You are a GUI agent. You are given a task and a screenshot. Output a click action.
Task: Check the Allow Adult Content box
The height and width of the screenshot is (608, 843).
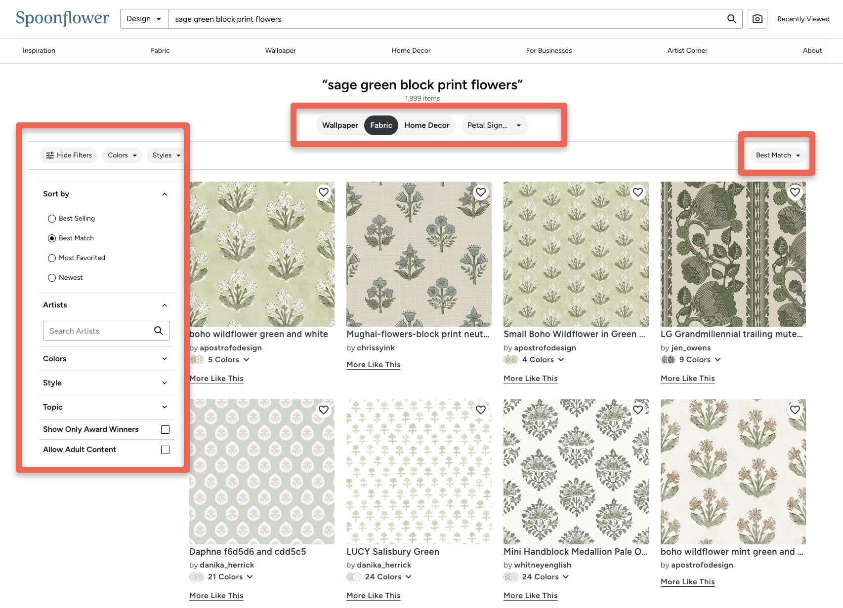[165, 450]
